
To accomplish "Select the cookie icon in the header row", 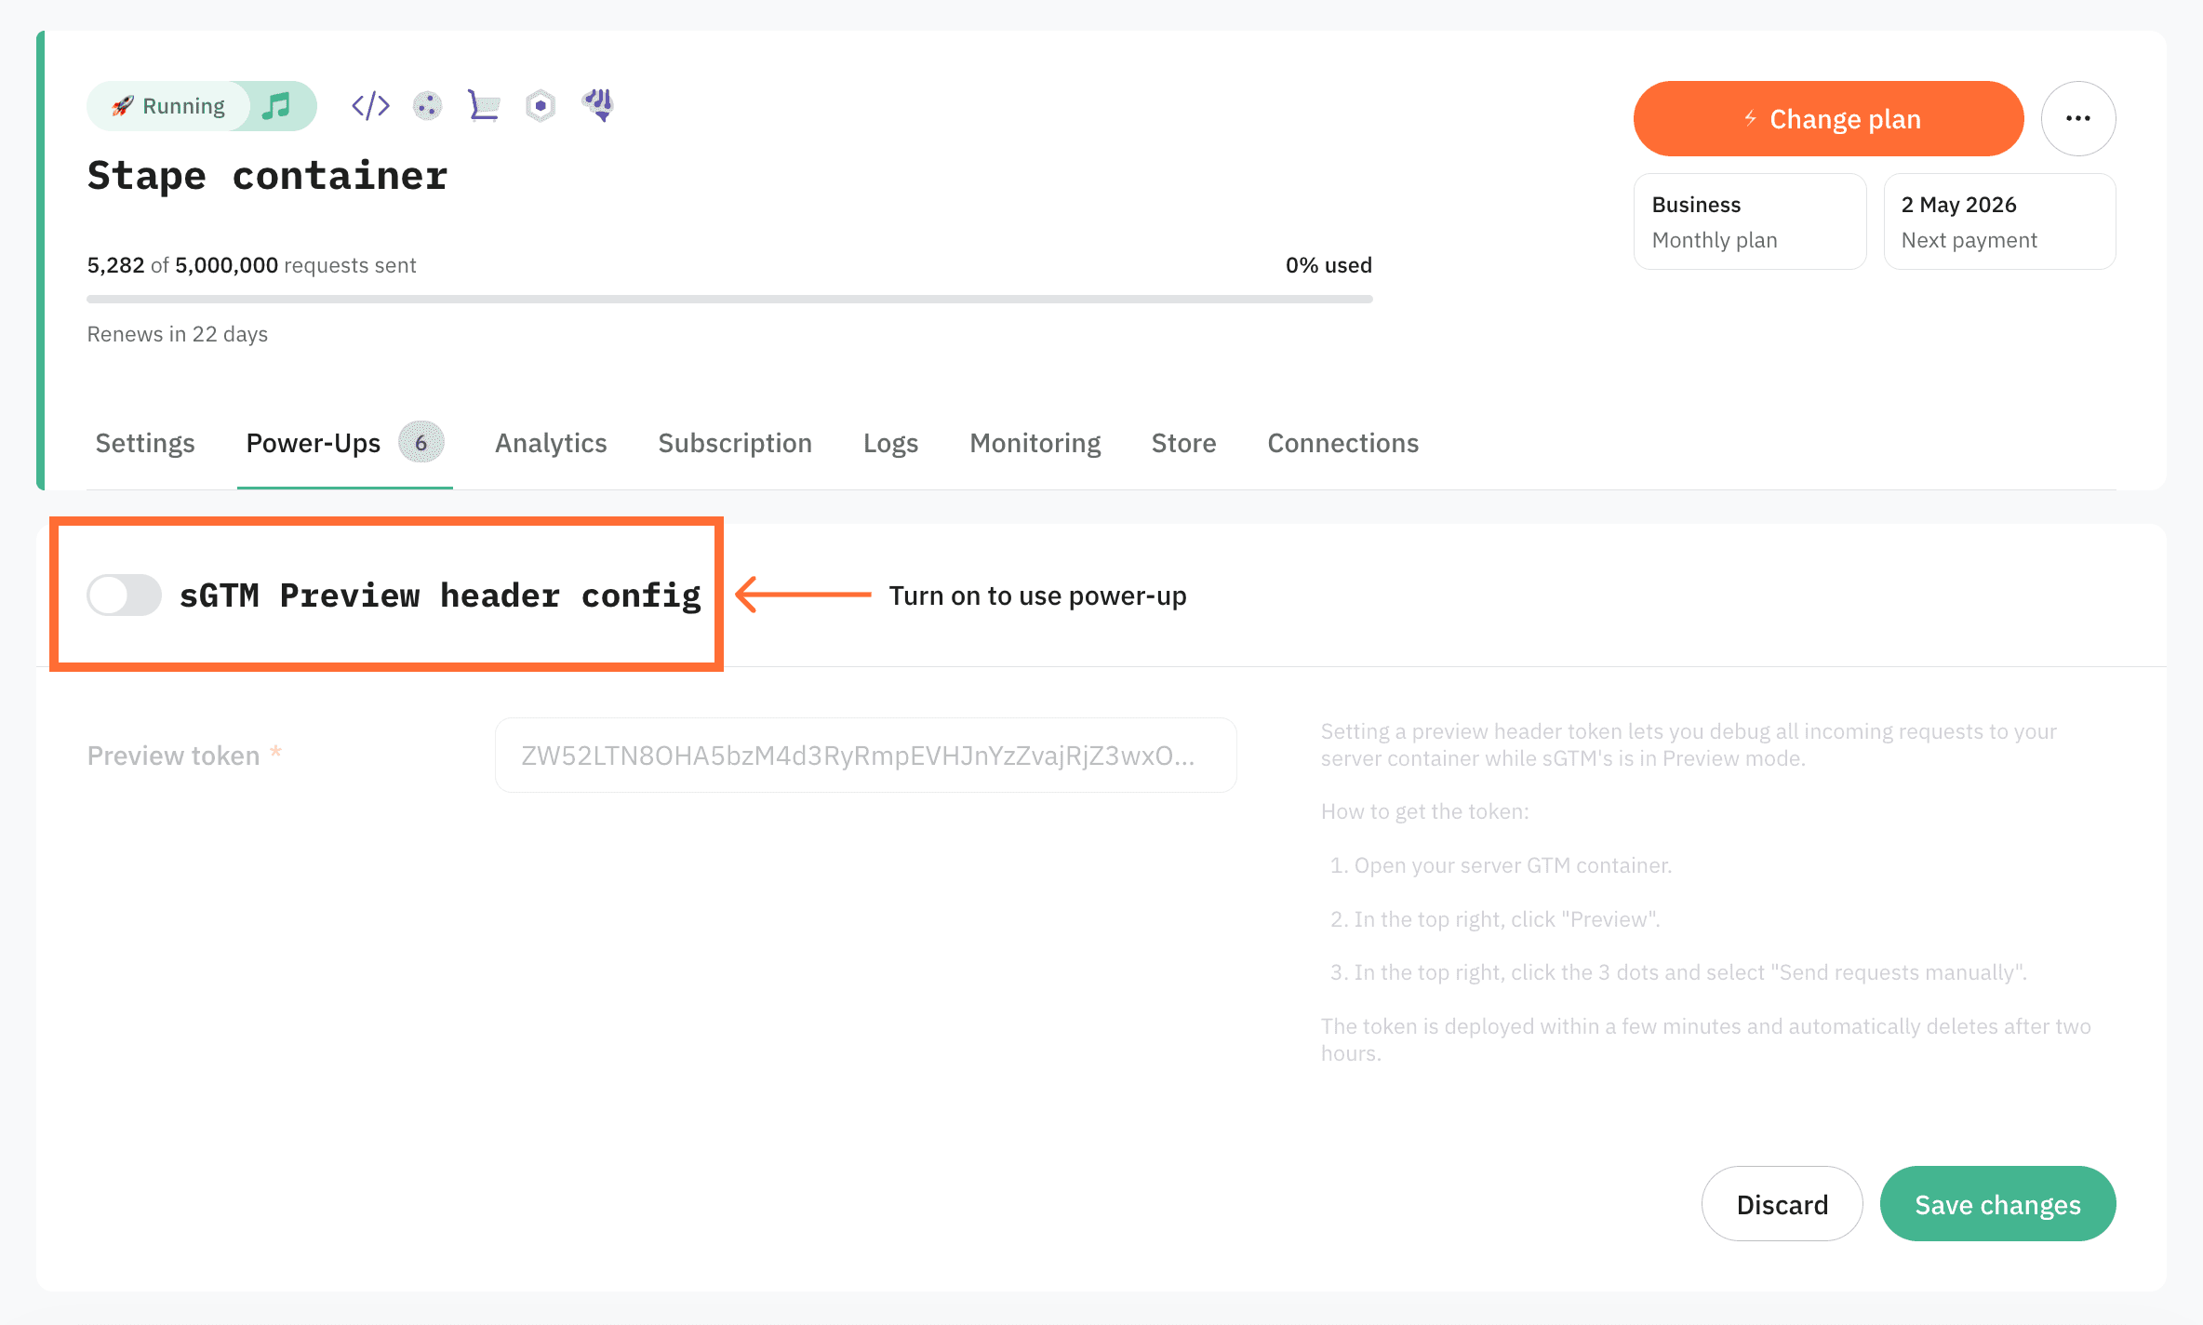I will pyautogui.click(x=428, y=105).
